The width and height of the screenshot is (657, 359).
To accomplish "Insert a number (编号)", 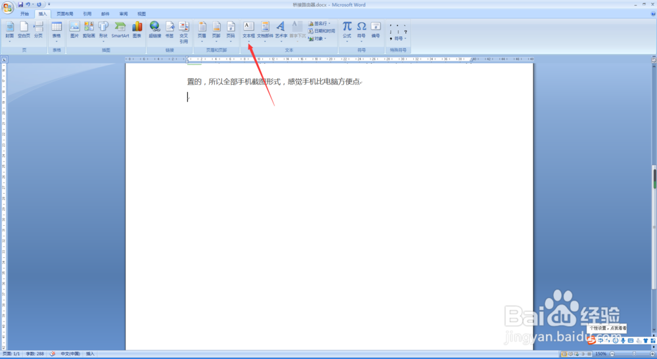I will tap(375, 30).
